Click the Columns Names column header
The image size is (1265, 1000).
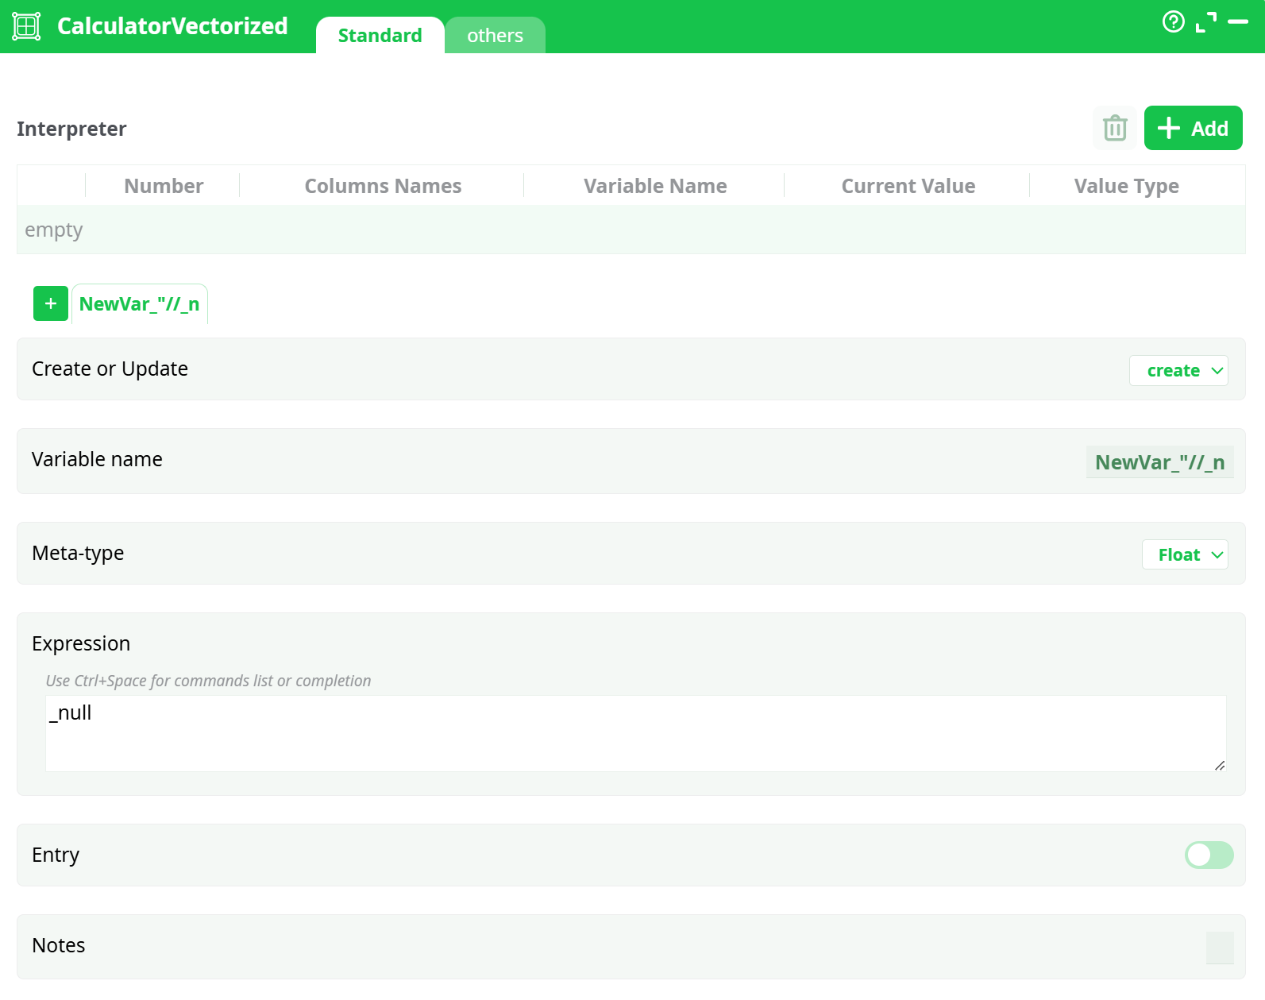click(x=383, y=186)
